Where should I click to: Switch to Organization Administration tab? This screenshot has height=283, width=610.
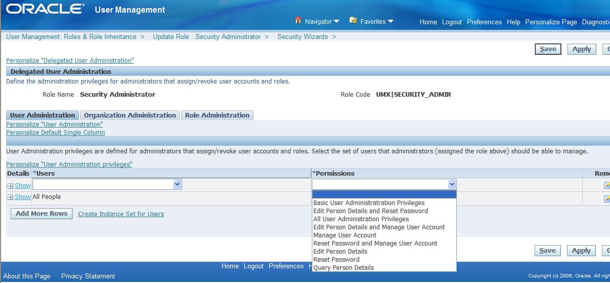pos(130,115)
